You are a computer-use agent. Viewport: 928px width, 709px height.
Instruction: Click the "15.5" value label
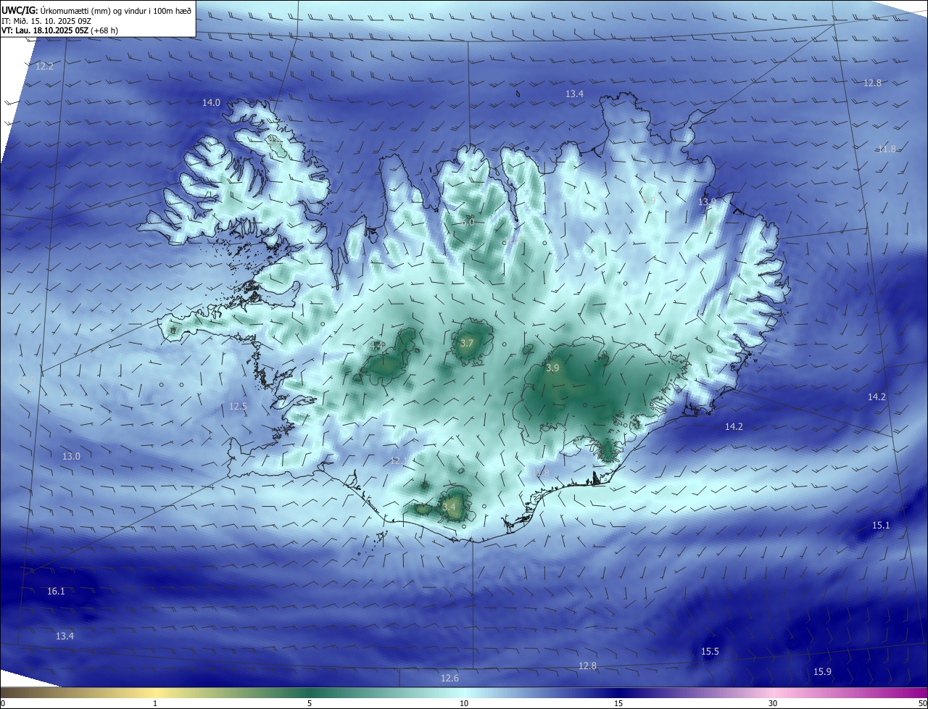(710, 652)
